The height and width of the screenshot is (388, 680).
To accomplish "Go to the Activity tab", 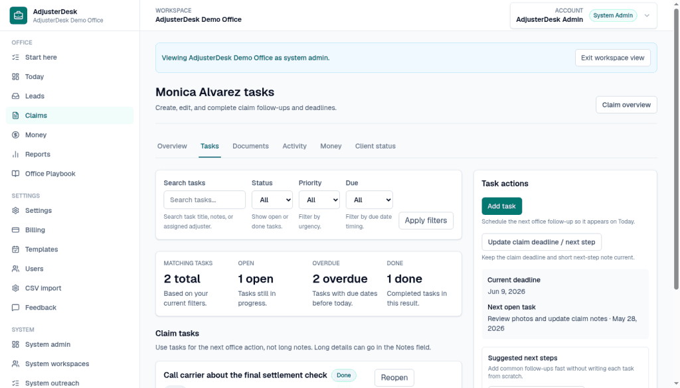I will (294, 146).
